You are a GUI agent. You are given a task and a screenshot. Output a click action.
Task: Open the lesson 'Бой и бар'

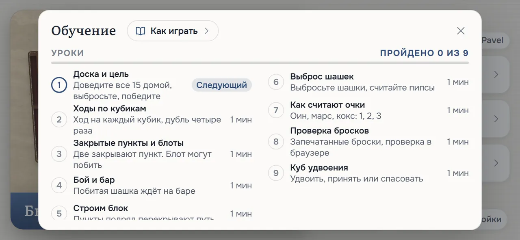click(152, 185)
